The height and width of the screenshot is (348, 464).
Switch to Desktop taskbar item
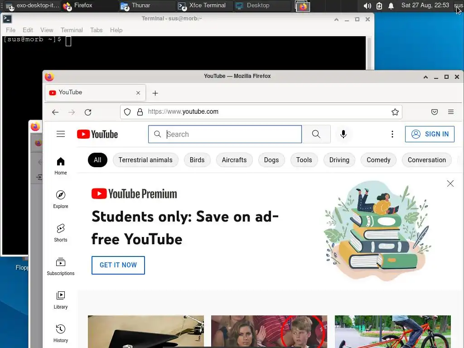click(262, 5)
